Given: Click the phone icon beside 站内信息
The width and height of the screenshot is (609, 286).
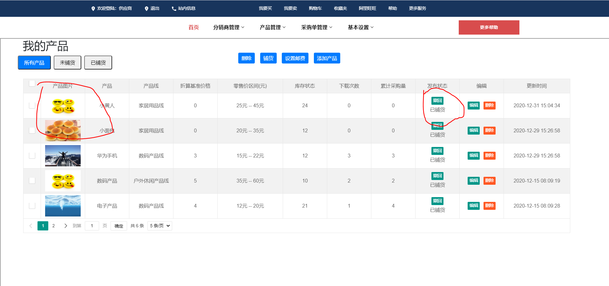Looking at the screenshot, I should point(173,9).
